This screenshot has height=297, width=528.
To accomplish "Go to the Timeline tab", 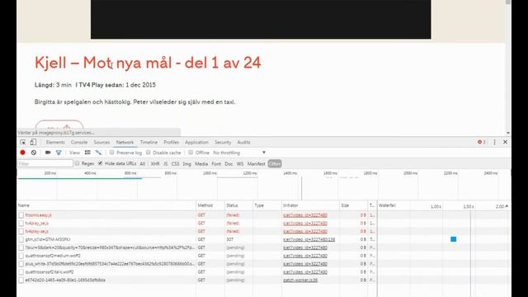I will point(148,142).
